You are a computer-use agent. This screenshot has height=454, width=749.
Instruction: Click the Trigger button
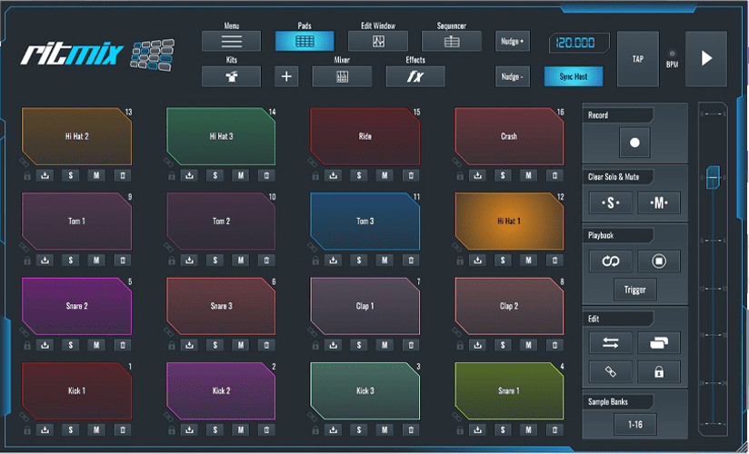pyautogui.click(x=634, y=291)
